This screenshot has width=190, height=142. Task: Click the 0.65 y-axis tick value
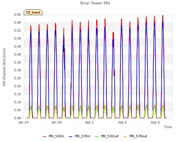(x=18, y=15)
